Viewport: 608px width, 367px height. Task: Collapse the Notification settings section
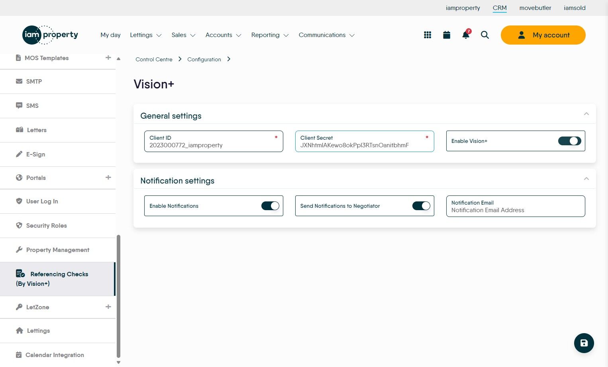[586, 179]
